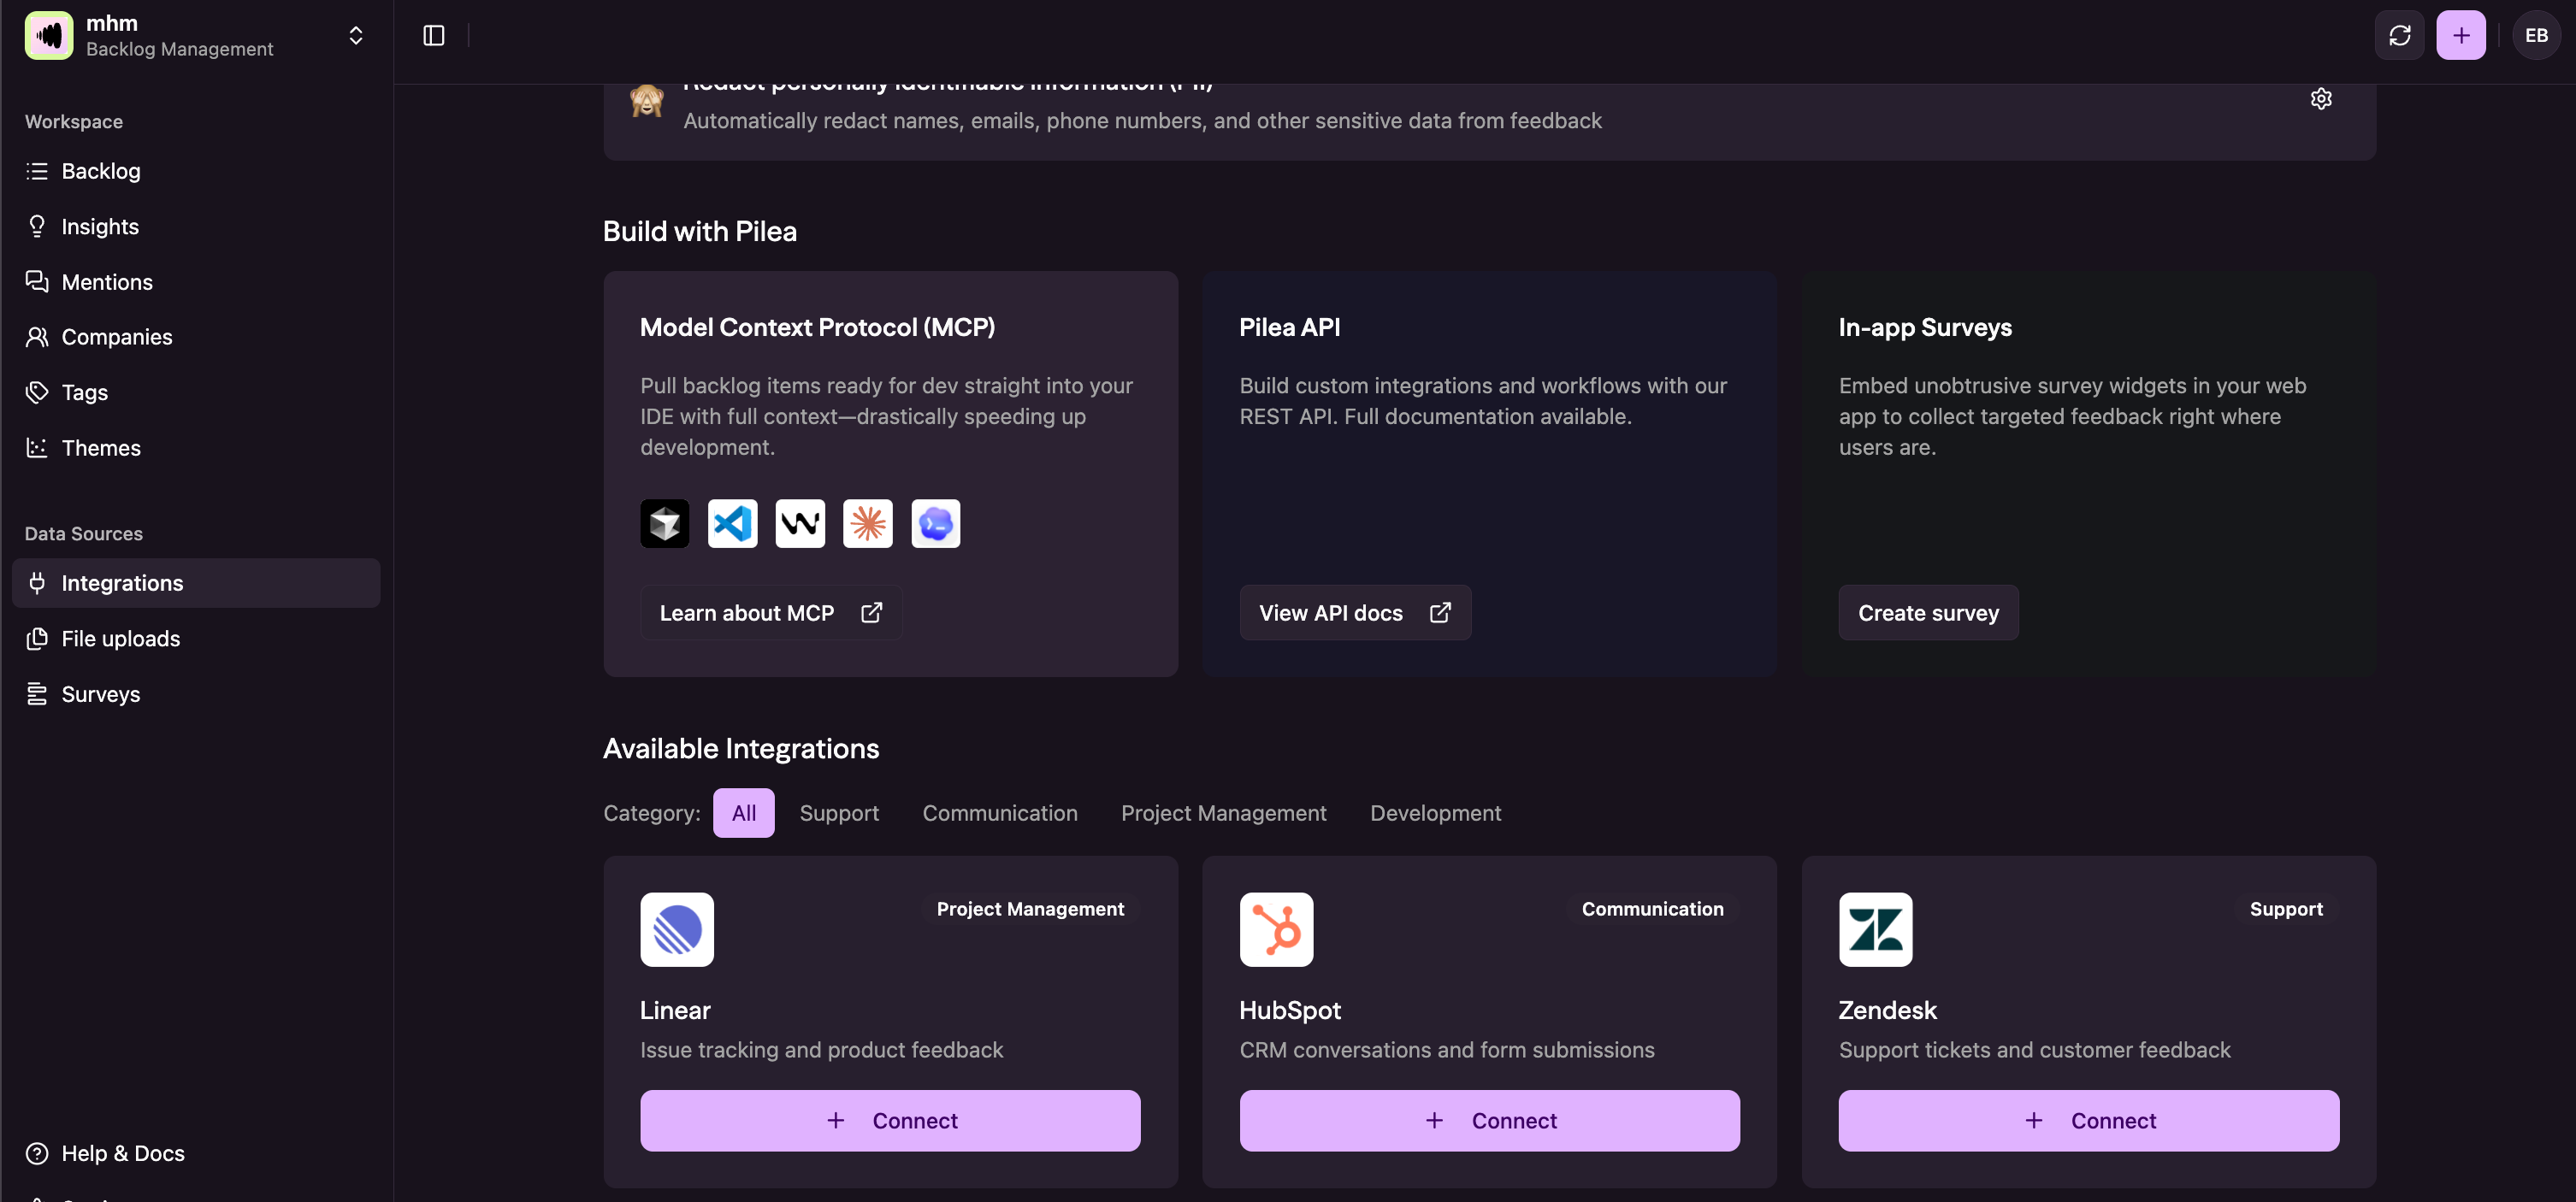Click the Support badge on Zendesk card
This screenshot has width=2576, height=1202.
[x=2286, y=909]
